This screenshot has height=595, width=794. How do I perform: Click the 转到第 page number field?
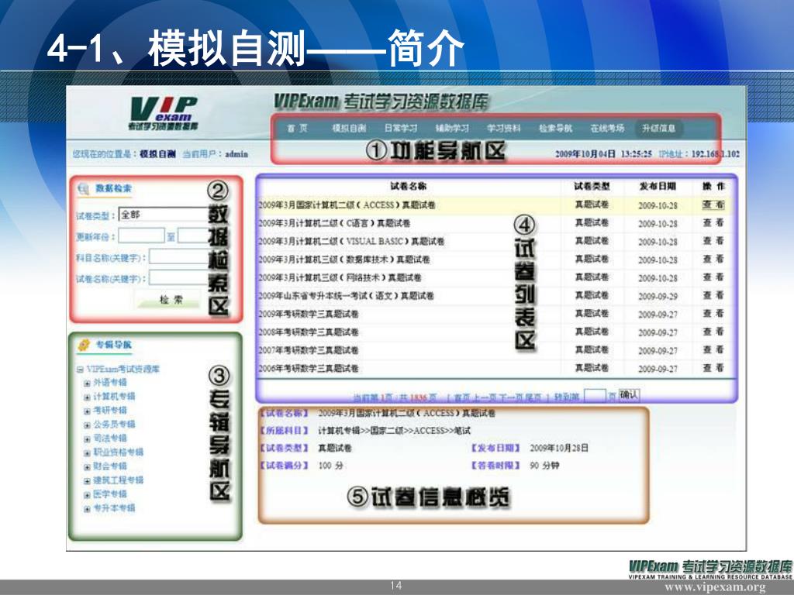[595, 396]
